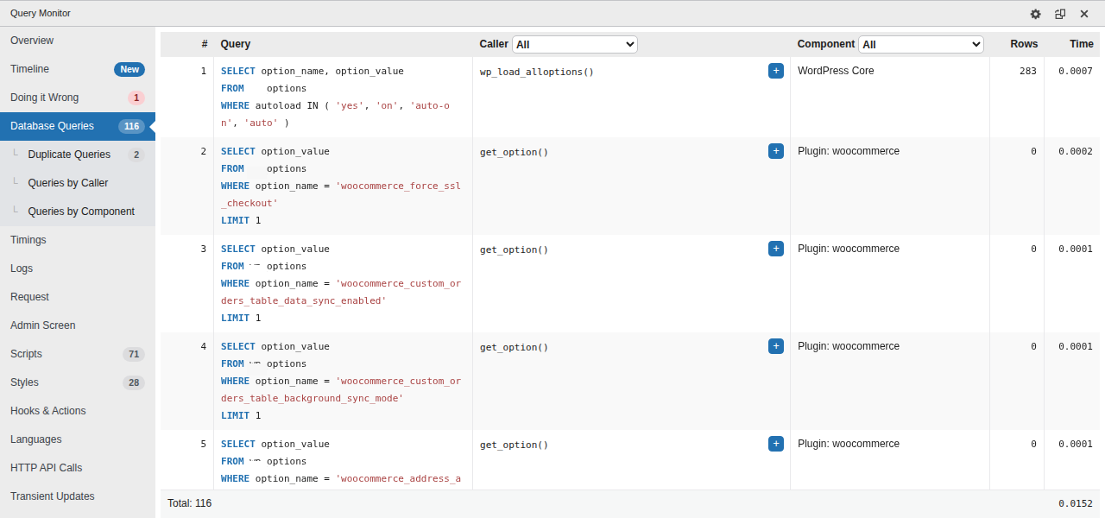
Task: Click the New badge beside Timeline
Action: [129, 69]
